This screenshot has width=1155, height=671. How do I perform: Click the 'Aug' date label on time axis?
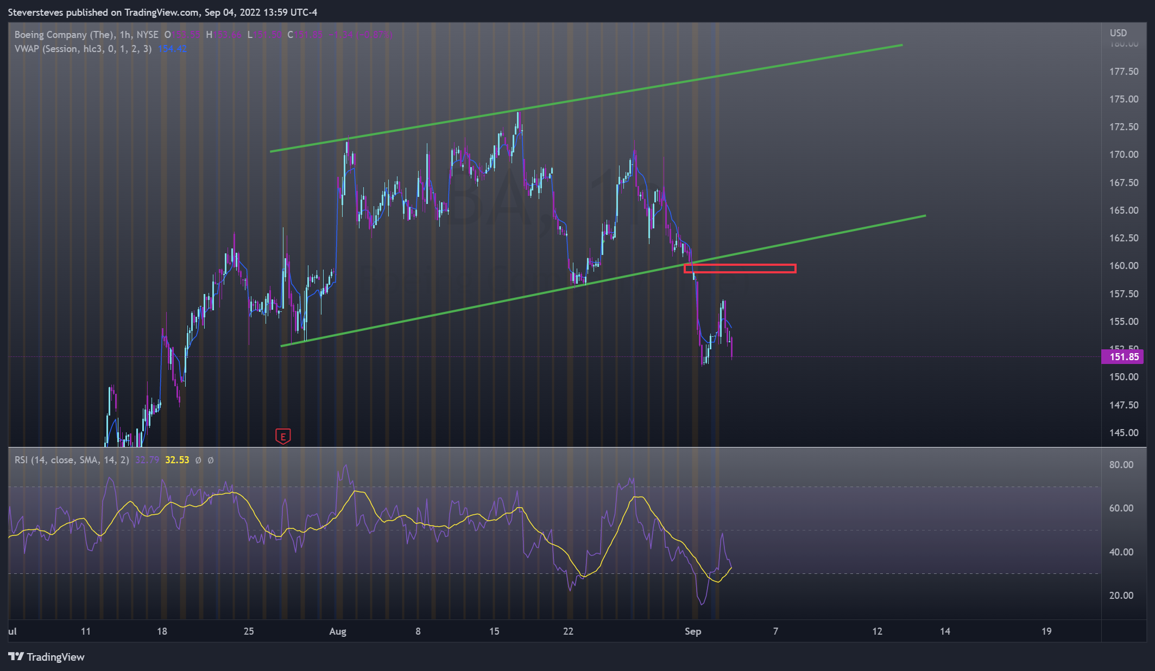(x=338, y=631)
